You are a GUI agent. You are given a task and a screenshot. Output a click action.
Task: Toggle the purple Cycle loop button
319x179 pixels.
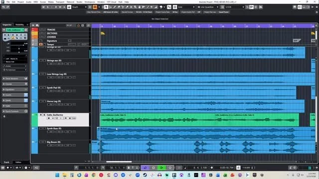(145, 168)
